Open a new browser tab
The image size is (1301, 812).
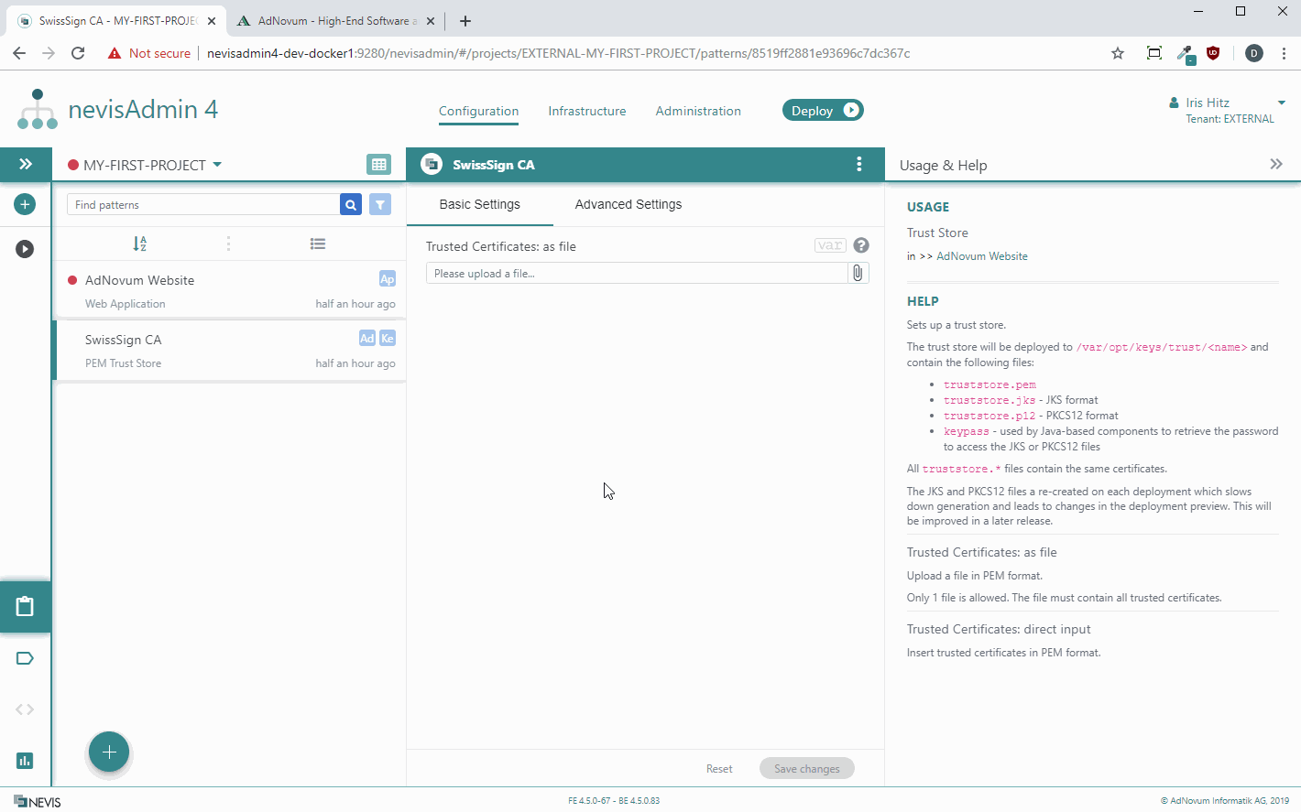click(465, 21)
